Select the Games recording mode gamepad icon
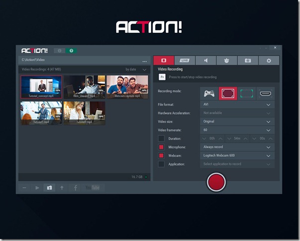The width and height of the screenshot is (300, 241). click(210, 93)
